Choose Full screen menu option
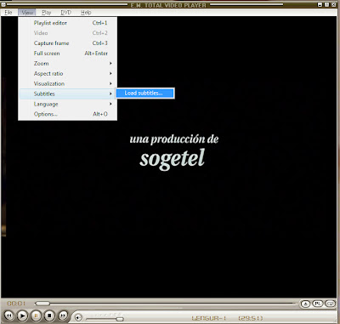Viewport: 340px width, 324px height. tap(68, 54)
